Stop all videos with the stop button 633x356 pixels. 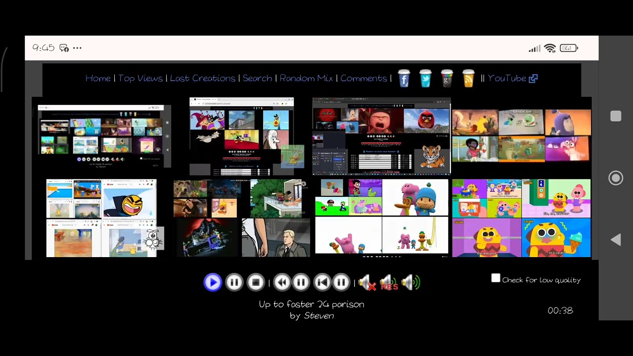pyautogui.click(x=256, y=282)
